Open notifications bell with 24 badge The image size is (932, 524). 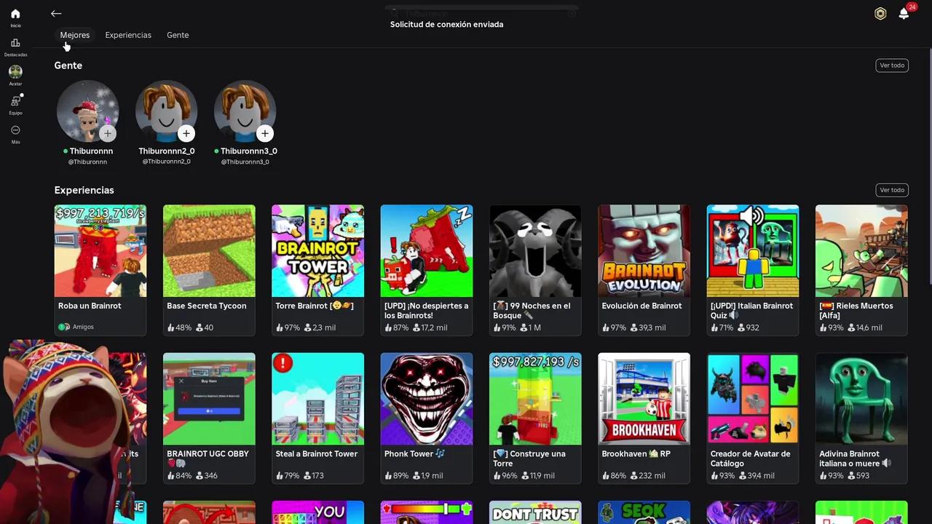click(x=904, y=13)
